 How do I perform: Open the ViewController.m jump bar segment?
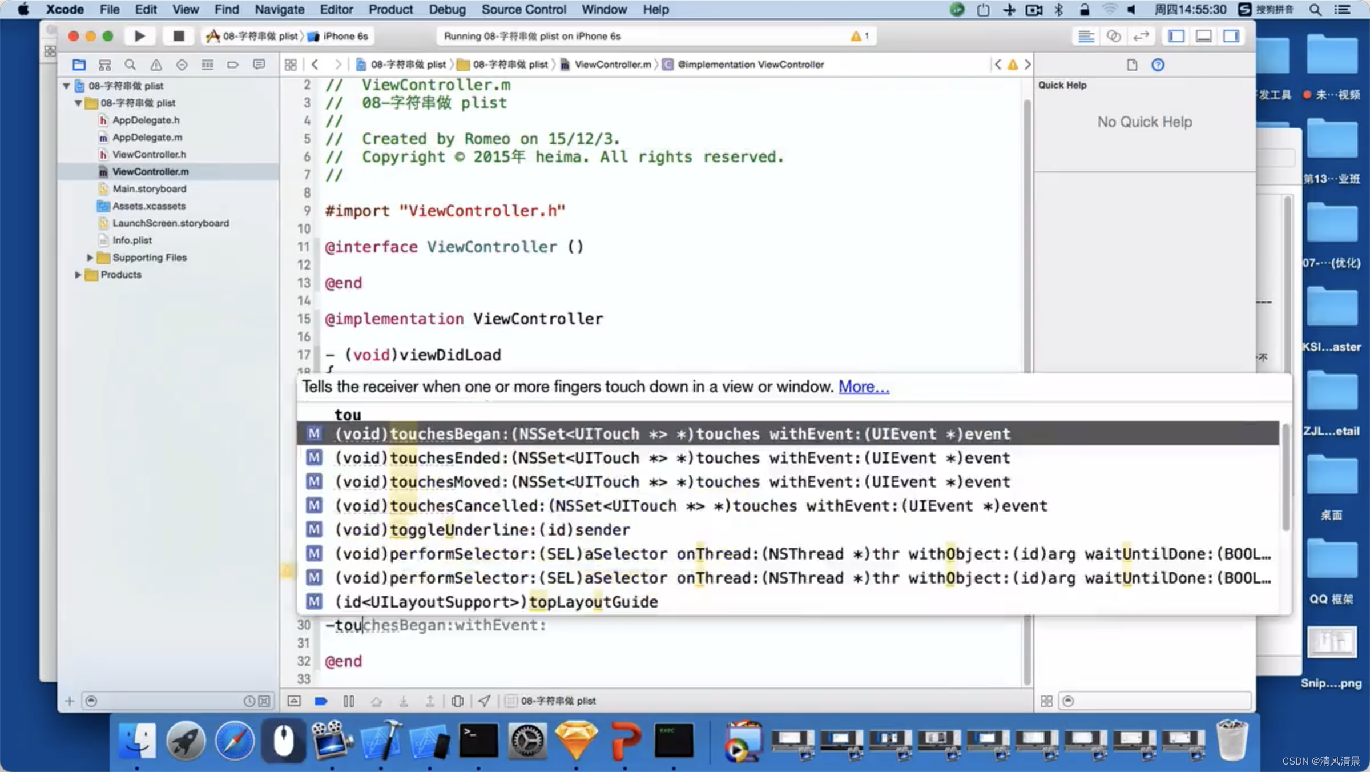click(x=606, y=65)
